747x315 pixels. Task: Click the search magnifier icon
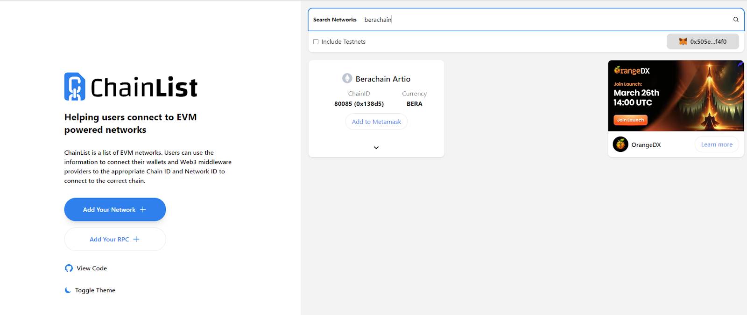tap(736, 20)
